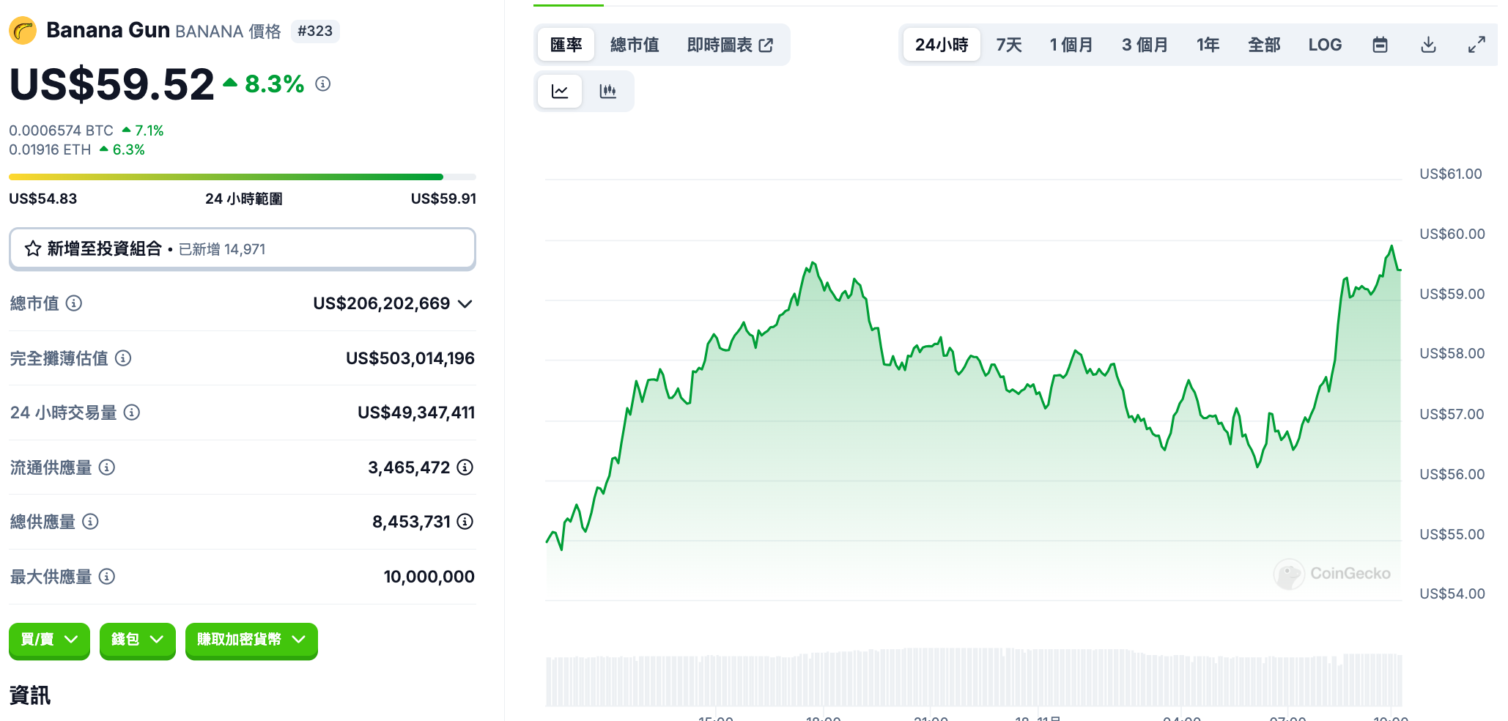Select the 匯率 chart tab
Image resolution: width=1508 pixels, height=721 pixels.
(566, 45)
